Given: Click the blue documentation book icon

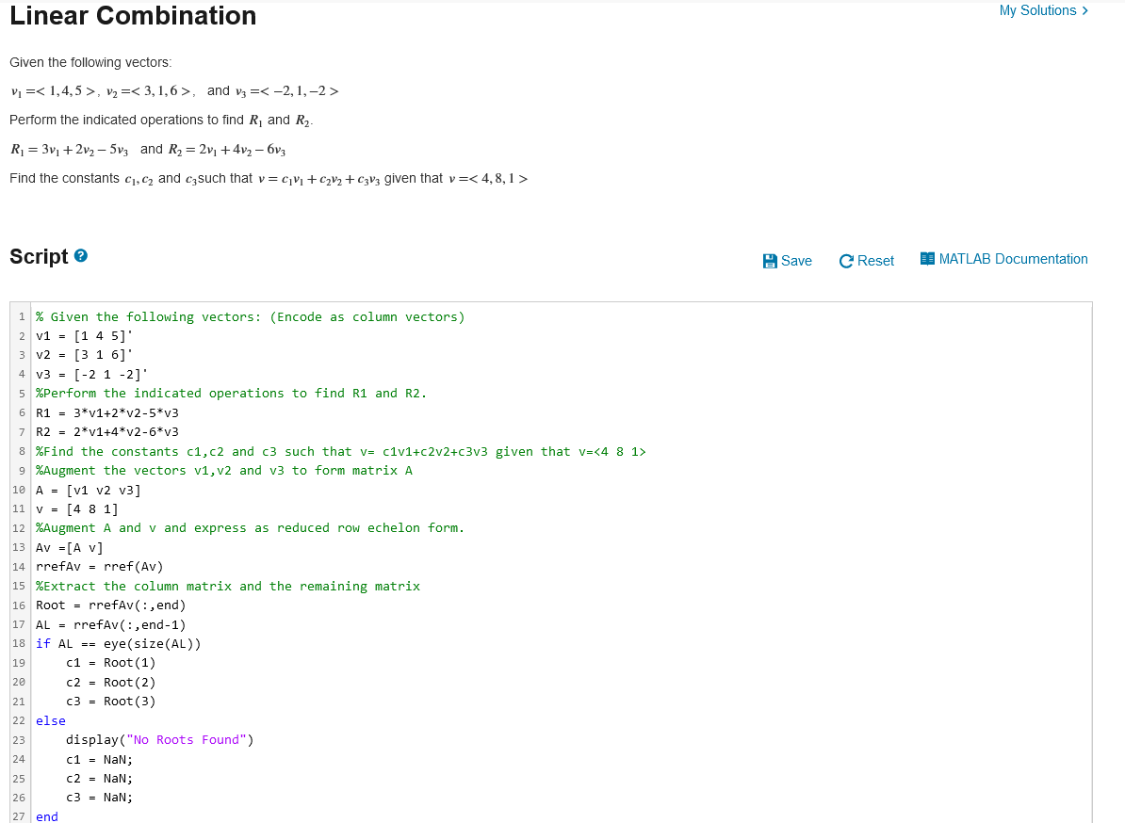Looking at the screenshot, I should tap(927, 258).
